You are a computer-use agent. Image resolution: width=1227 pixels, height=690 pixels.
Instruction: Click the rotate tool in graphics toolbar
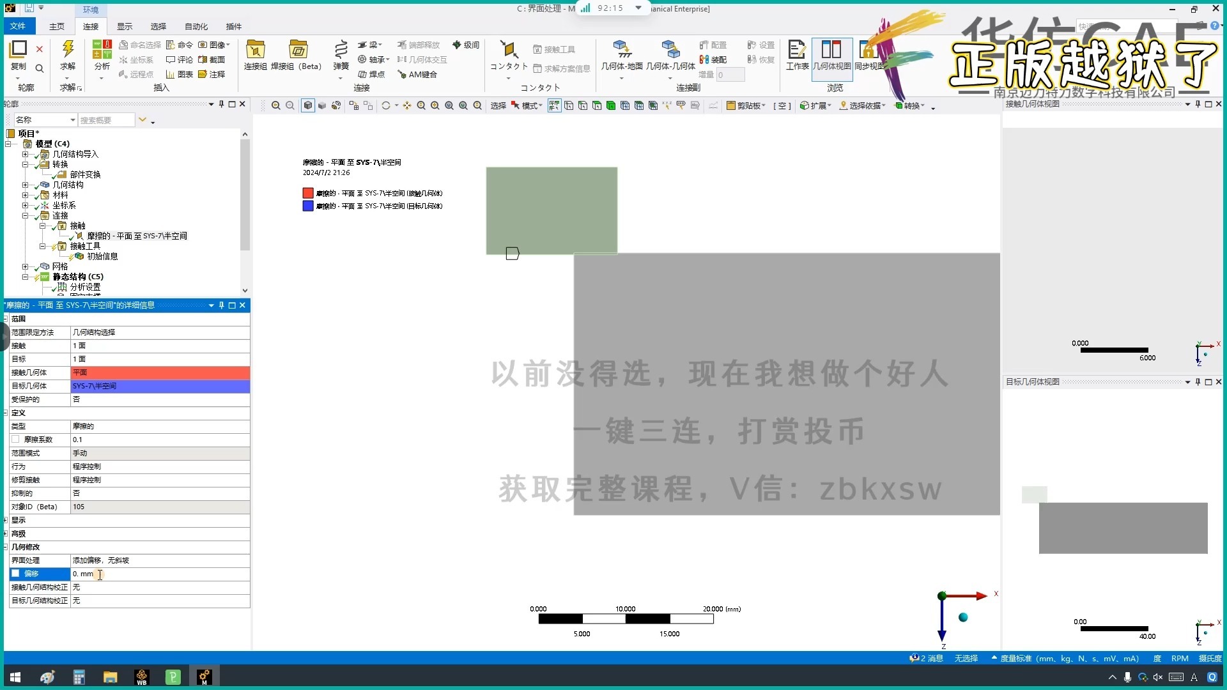click(386, 106)
